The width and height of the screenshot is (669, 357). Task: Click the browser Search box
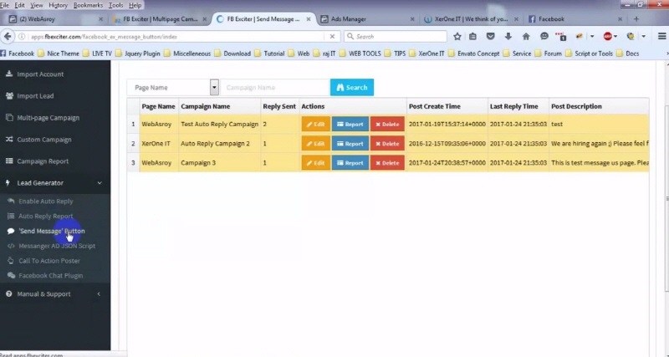(x=395, y=37)
